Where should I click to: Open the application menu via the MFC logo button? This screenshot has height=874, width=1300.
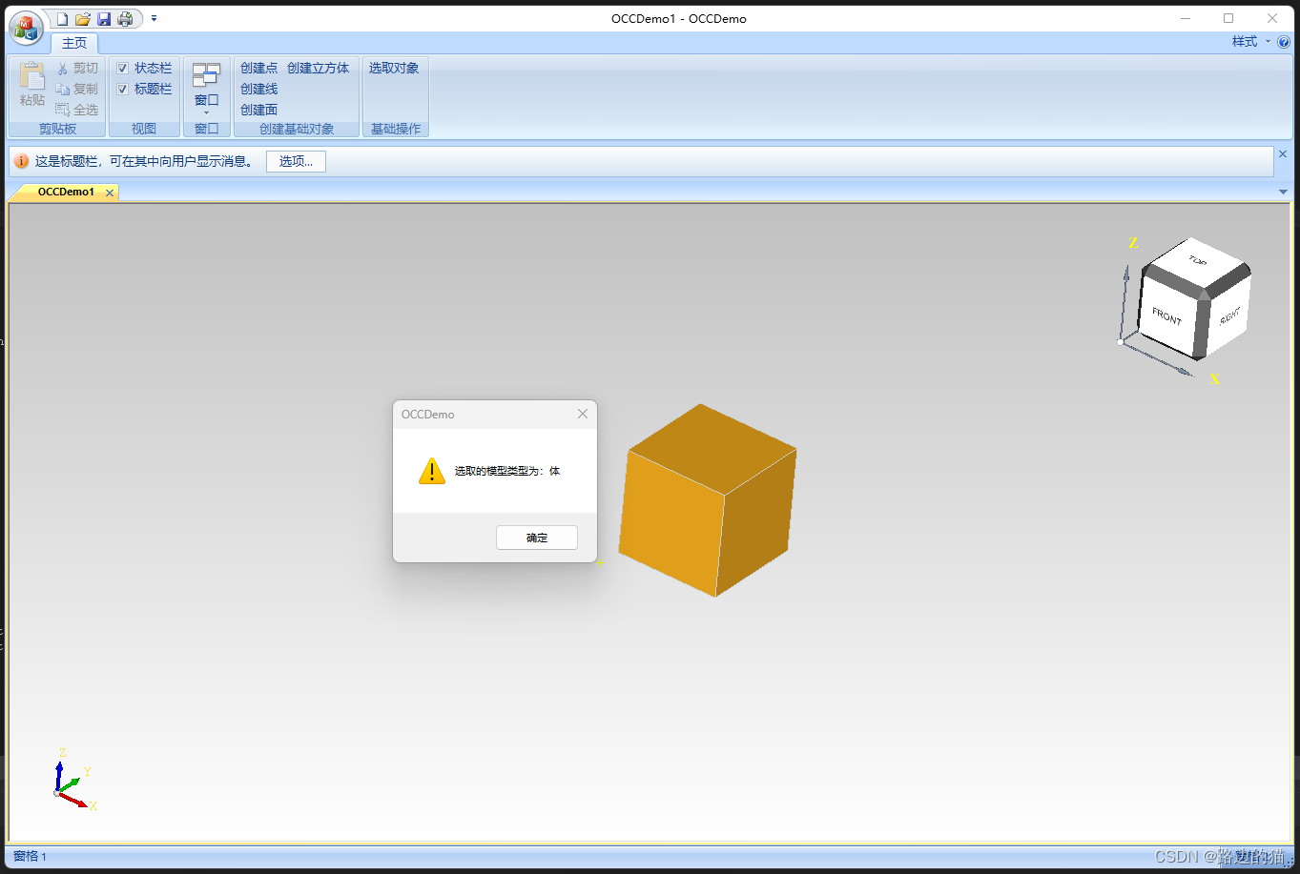click(x=24, y=27)
